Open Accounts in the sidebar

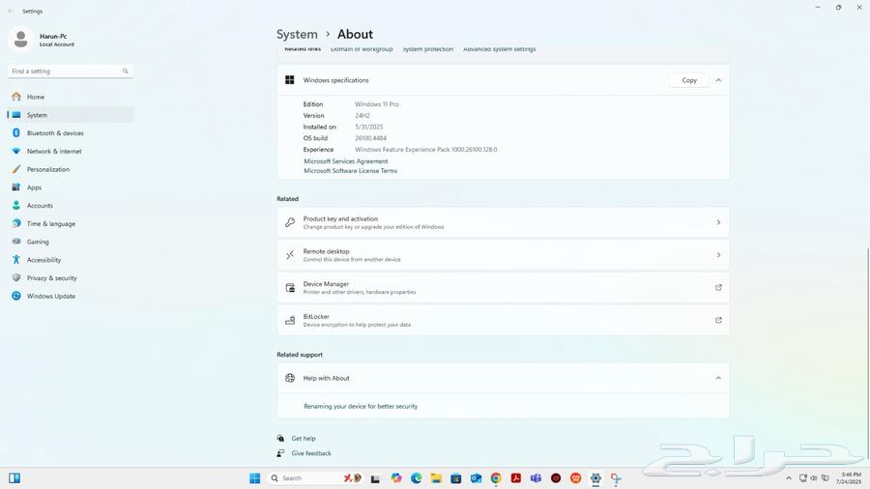(x=71, y=205)
